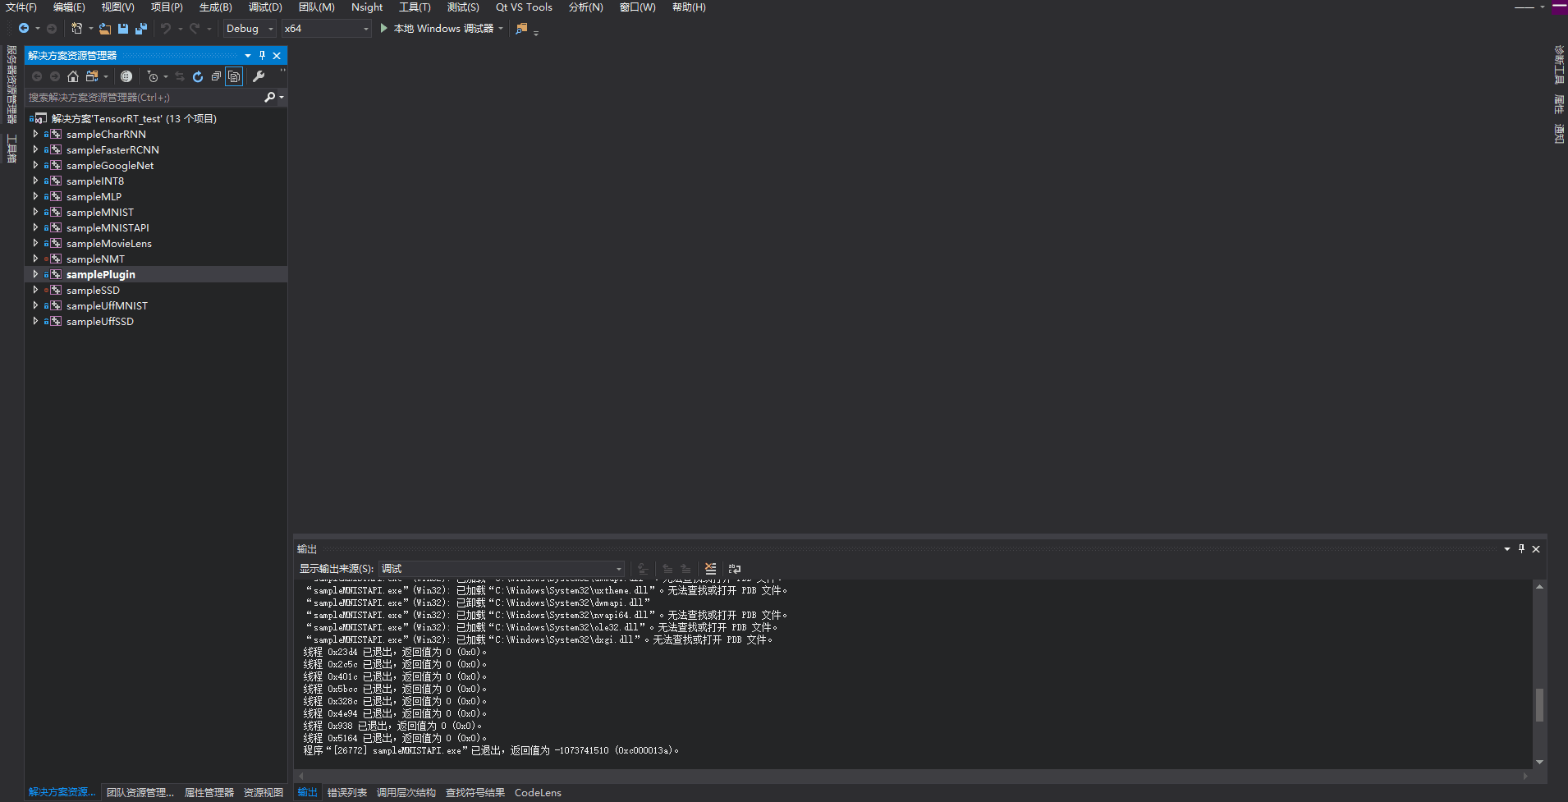Screen dimensions: 1568x802
Task: Click the solution/folder view switch icon
Action: [x=92, y=76]
